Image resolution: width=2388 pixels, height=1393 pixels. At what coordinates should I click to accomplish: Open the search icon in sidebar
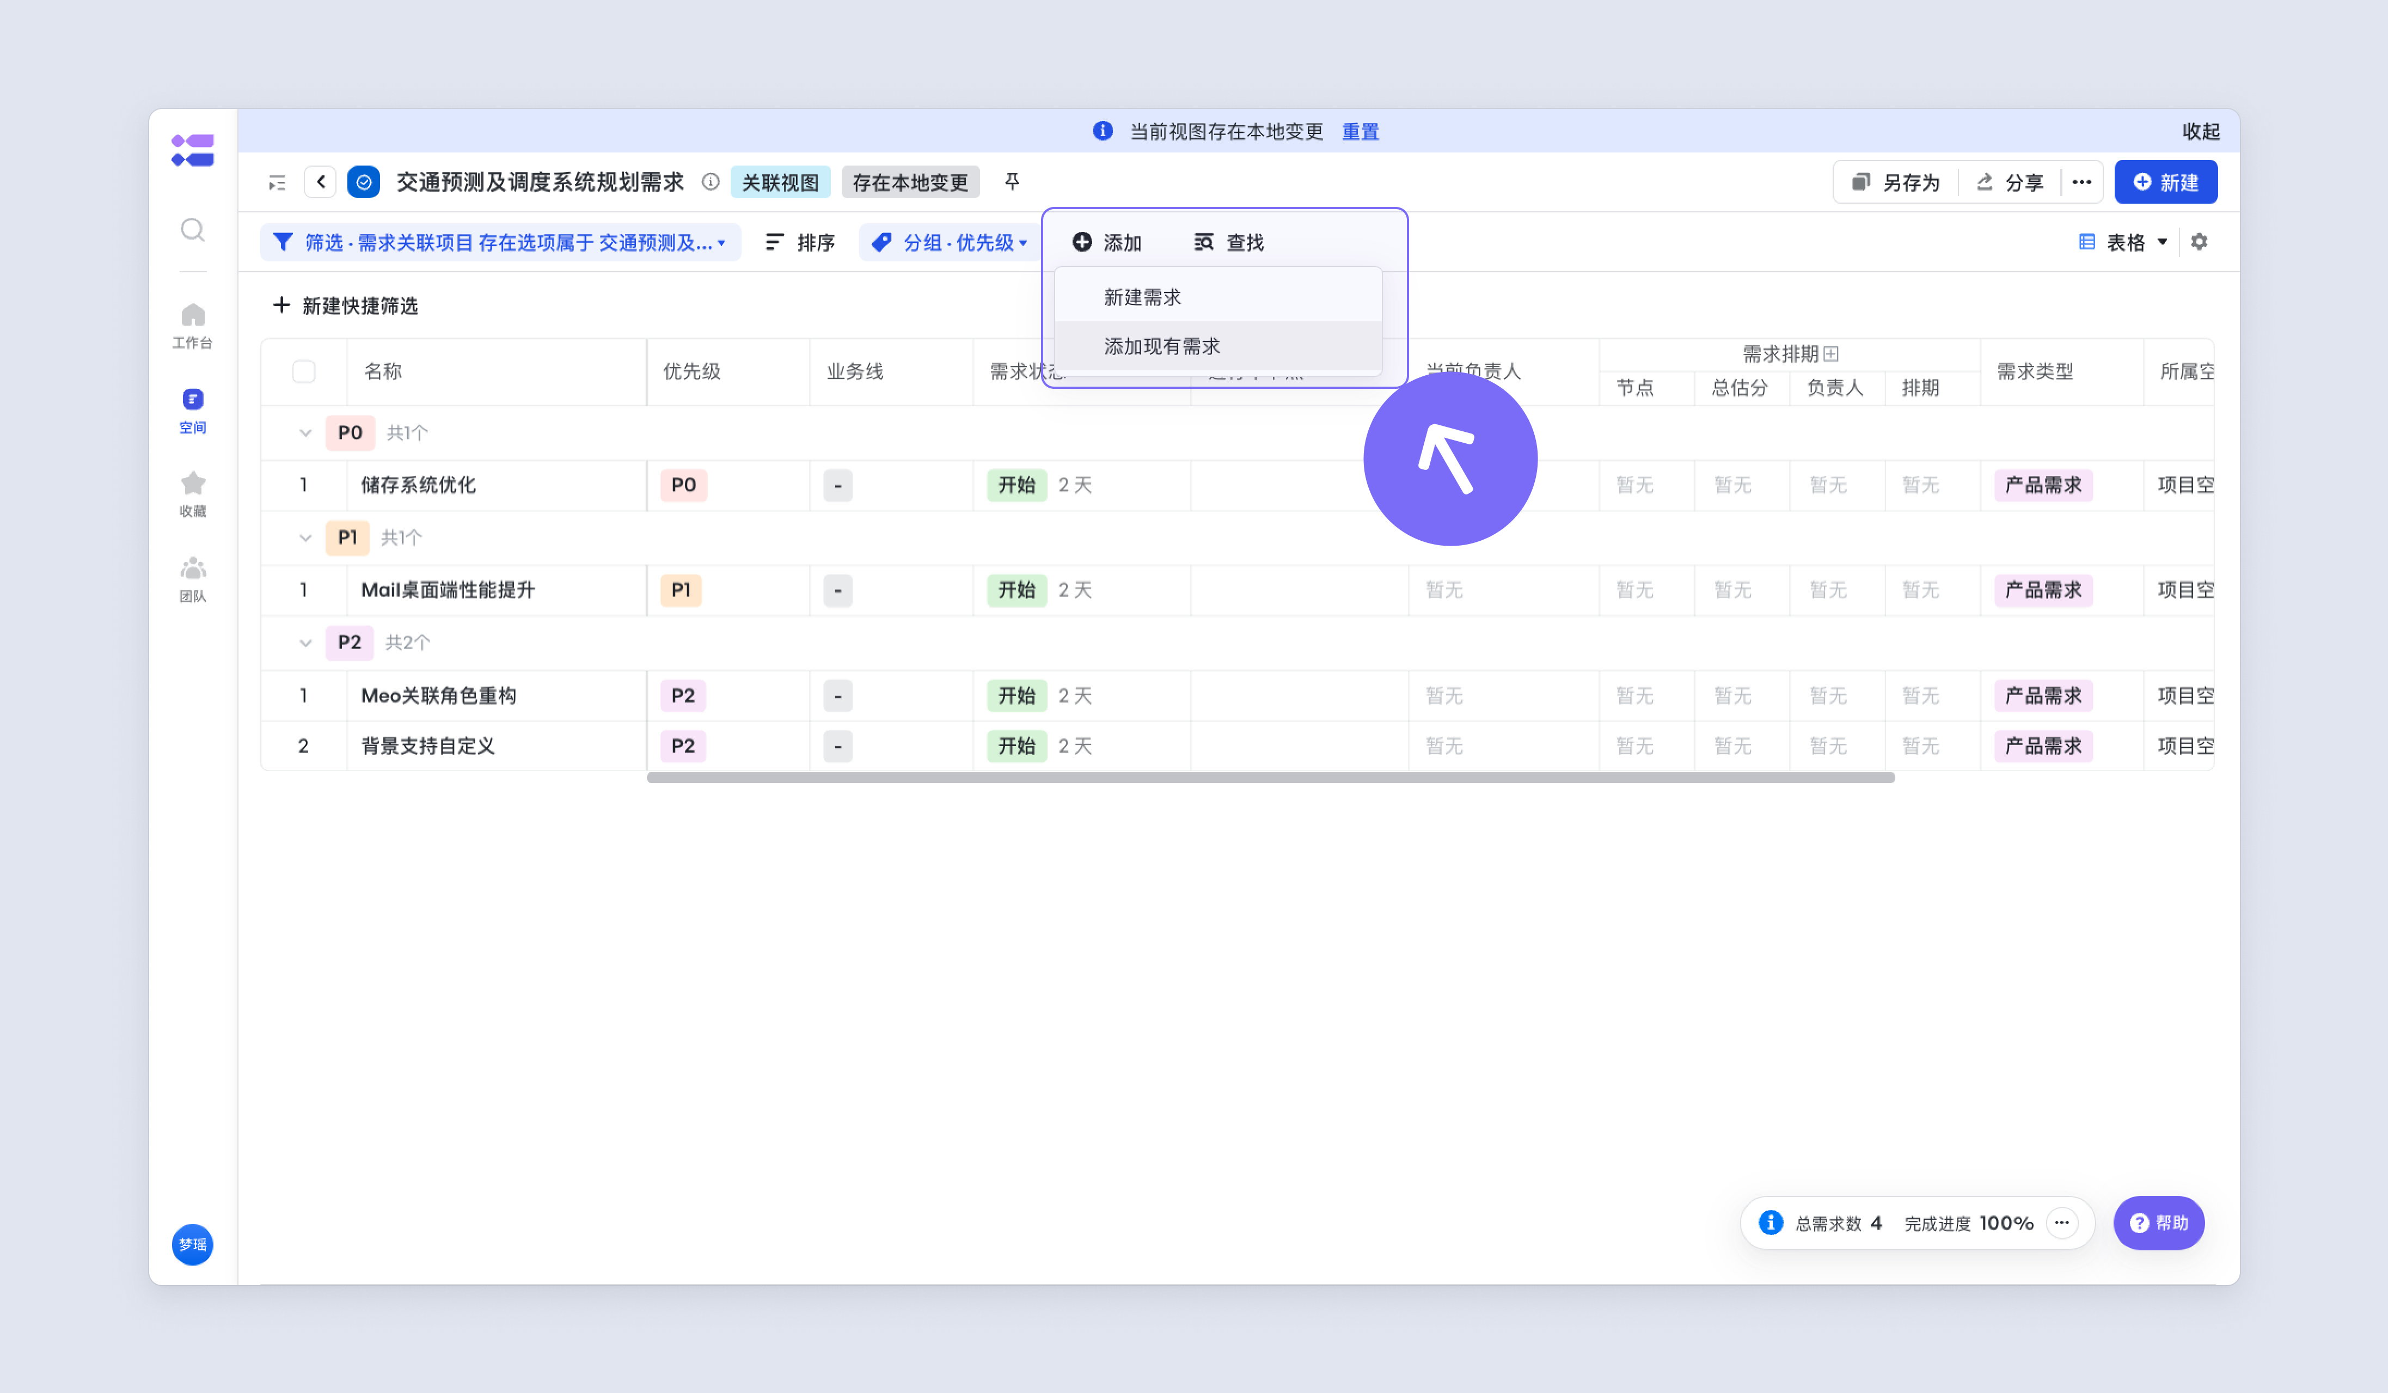(192, 229)
